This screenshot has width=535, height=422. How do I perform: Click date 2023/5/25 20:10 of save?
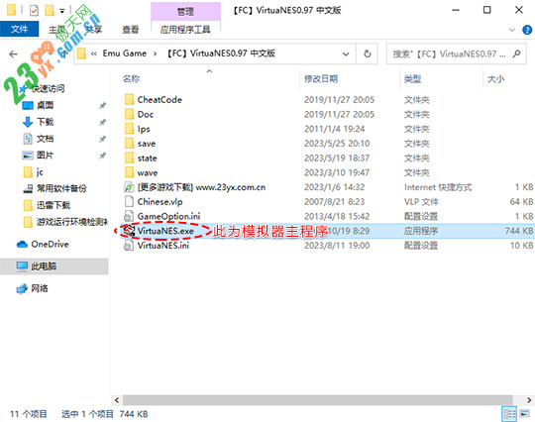pos(337,144)
